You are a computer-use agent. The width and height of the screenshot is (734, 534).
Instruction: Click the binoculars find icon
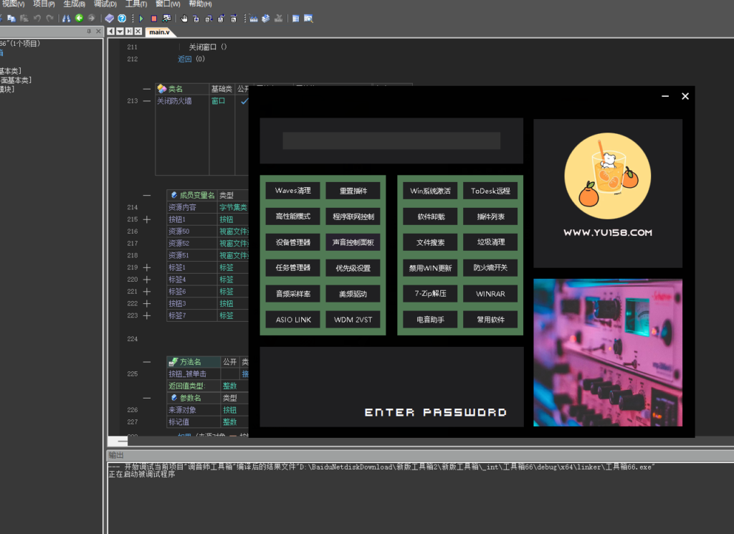[67, 18]
